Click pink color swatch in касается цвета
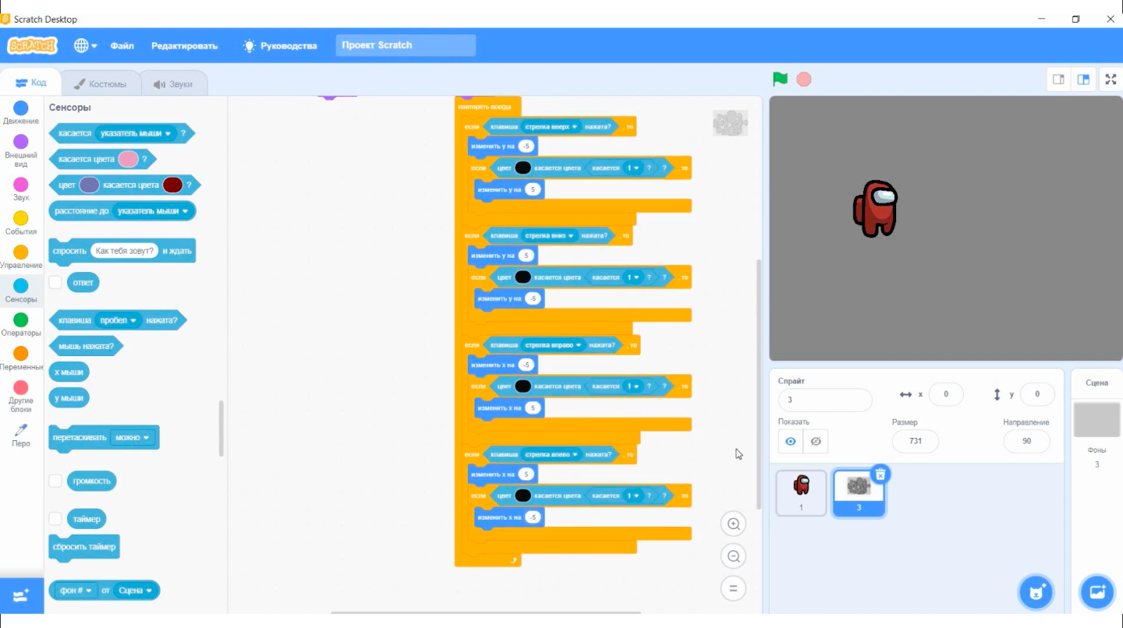Viewport: 1123px width, 628px height. [128, 159]
